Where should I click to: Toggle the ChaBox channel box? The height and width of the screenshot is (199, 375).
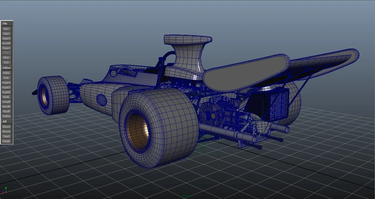coord(6,116)
